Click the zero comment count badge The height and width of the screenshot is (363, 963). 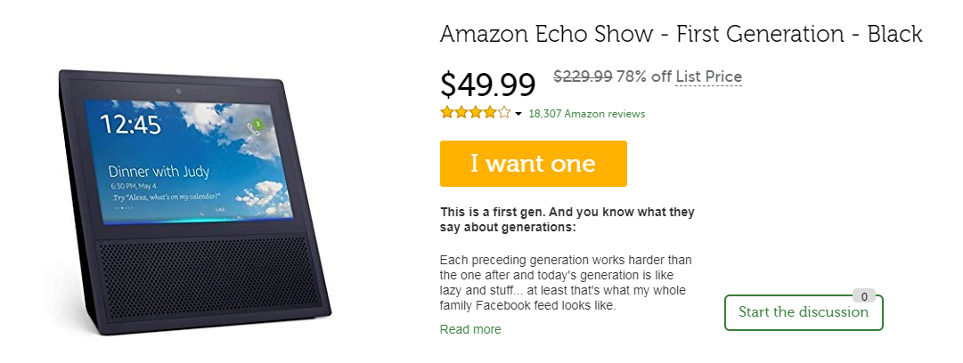click(x=864, y=297)
